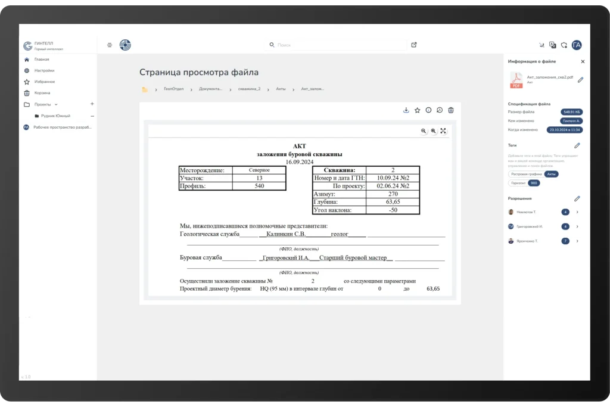Open the Акты breadcrumb link
Image resolution: width=610 pixels, height=407 pixels.
coord(281,88)
